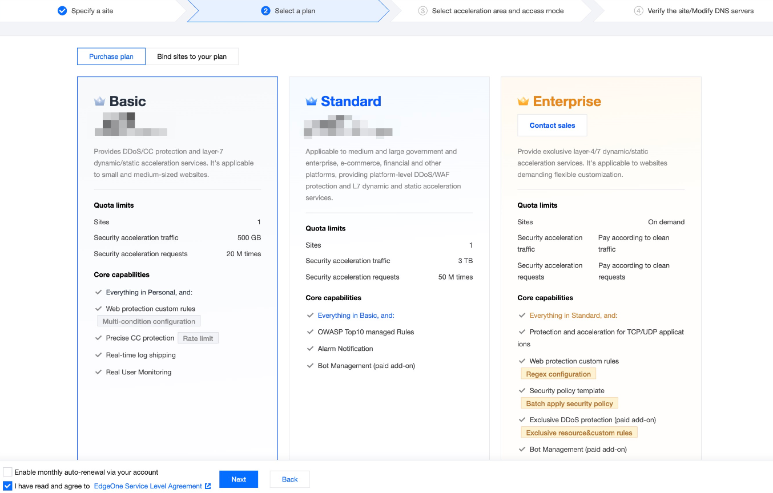Uncheck the agreement acceptance checkbox
Image resolution: width=773 pixels, height=493 pixels.
[7, 486]
